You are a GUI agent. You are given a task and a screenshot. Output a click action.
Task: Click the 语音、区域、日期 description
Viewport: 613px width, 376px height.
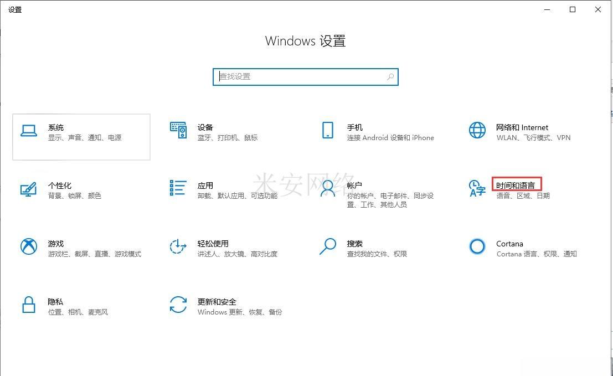(x=523, y=196)
